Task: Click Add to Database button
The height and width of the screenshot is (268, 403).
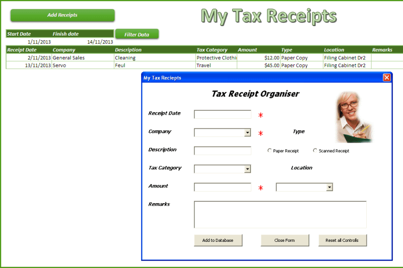Action: [x=218, y=240]
